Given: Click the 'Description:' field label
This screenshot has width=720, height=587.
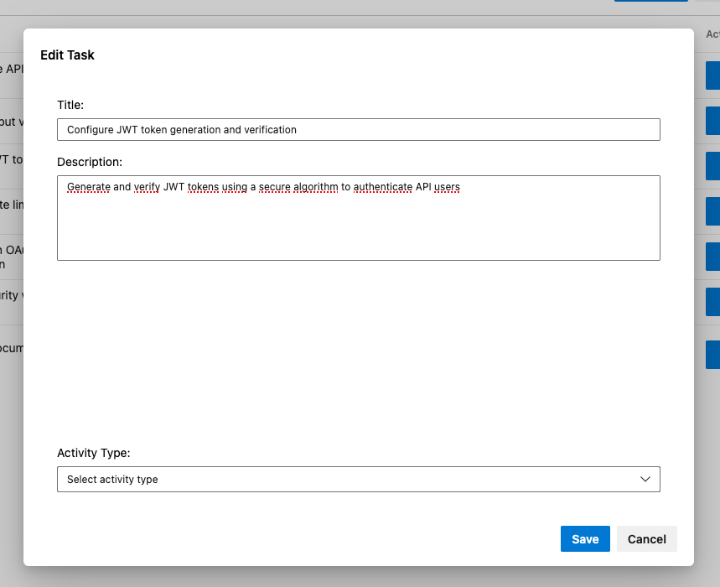Looking at the screenshot, I should (x=90, y=161).
